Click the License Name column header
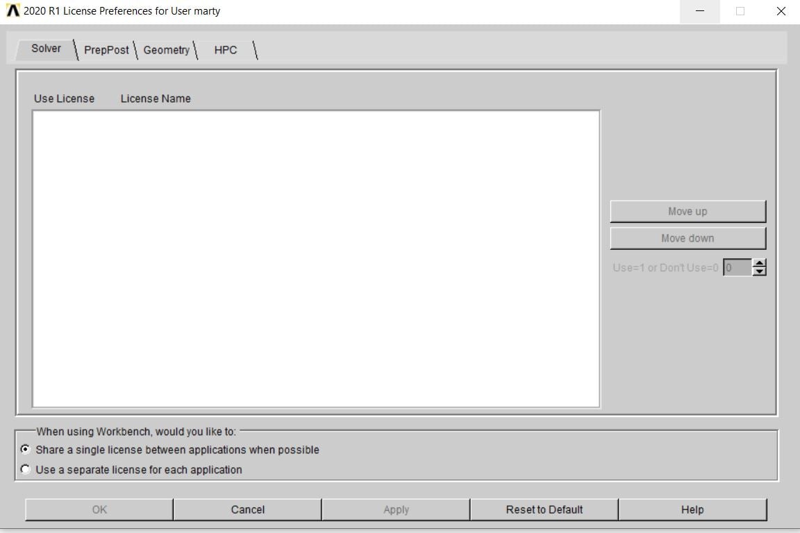 pyautogui.click(x=156, y=99)
